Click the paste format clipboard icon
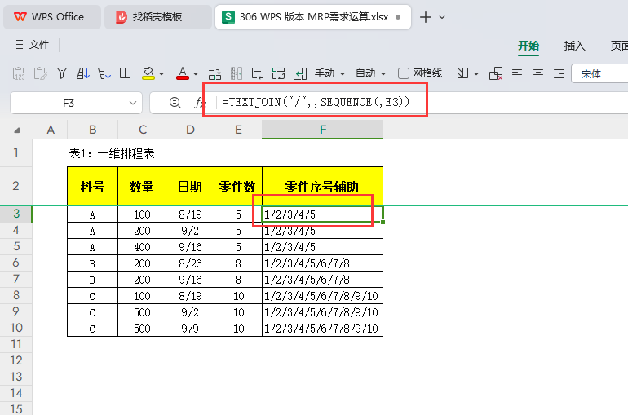Image resolution: width=628 pixels, height=415 pixels. point(41,73)
